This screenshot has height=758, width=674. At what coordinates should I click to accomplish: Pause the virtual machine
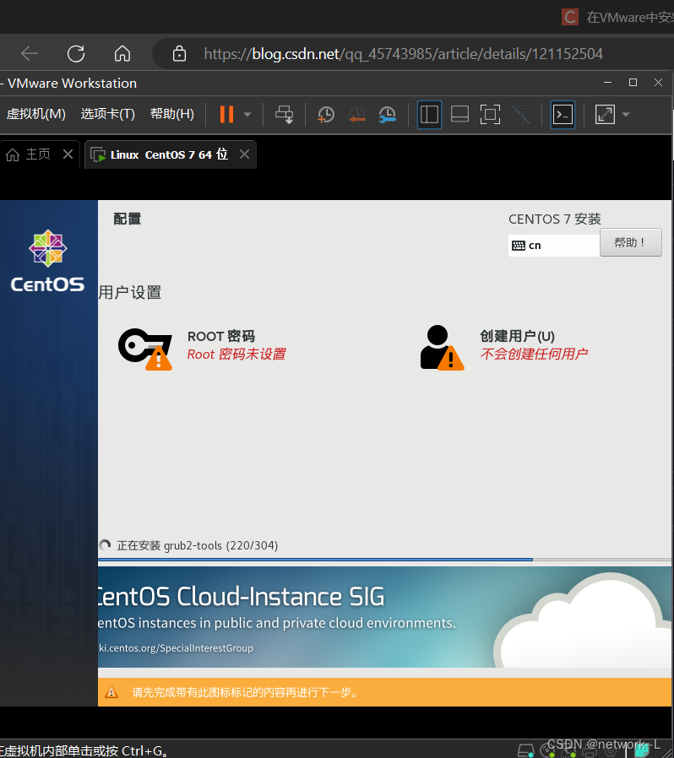pos(226,115)
